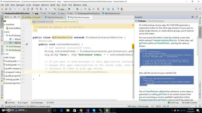Open the Logcat tool window button
The width and height of the screenshot is (202, 113).
(x=23, y=103)
